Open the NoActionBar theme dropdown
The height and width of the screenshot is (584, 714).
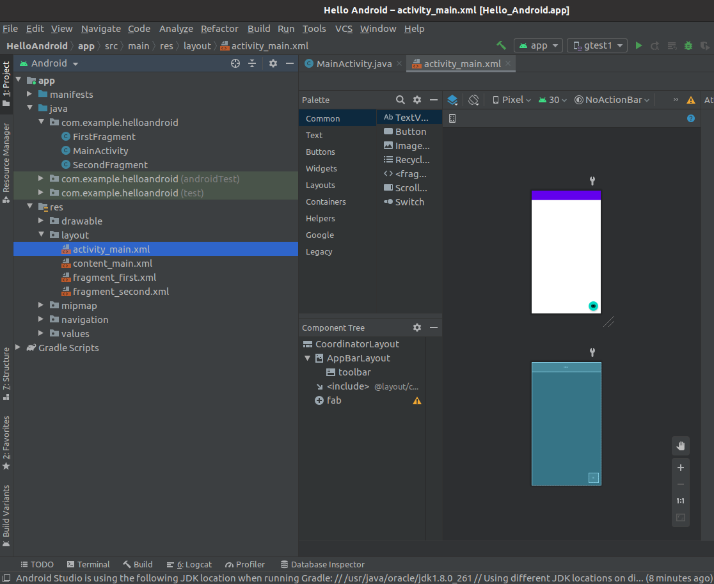612,100
